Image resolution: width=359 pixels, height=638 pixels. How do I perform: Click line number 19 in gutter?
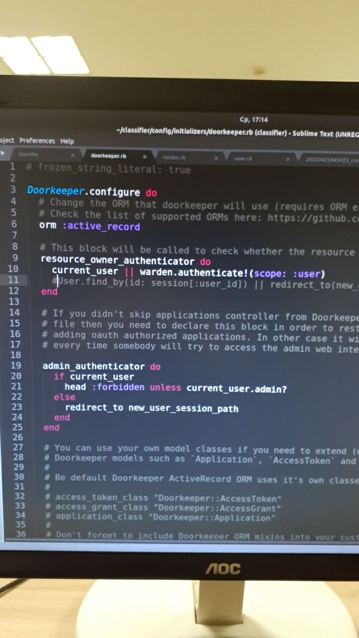(x=15, y=365)
